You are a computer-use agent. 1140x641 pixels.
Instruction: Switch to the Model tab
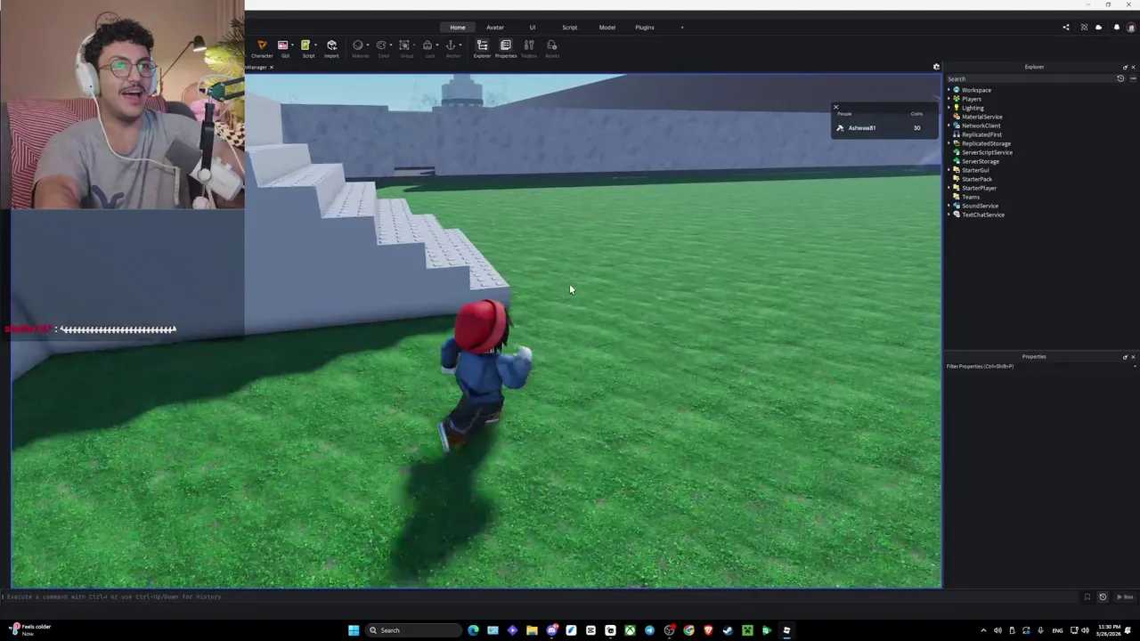pos(607,28)
